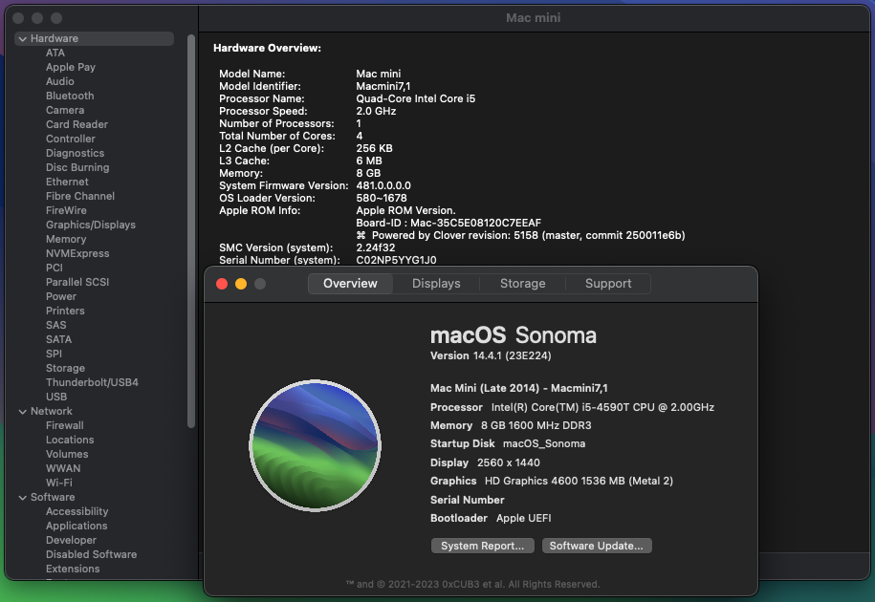Viewport: 875px width, 602px height.
Task: Collapse the Network section chevron
Action: 22,411
